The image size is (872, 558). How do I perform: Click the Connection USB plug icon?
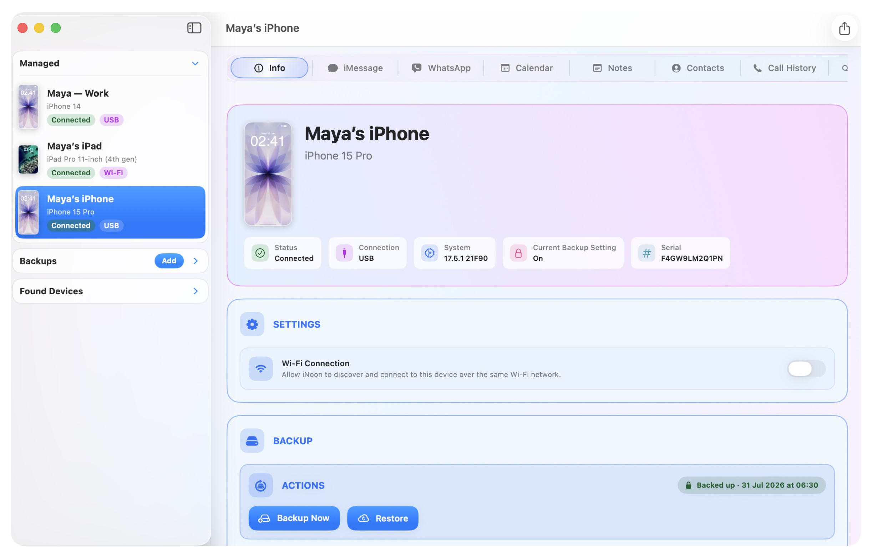click(x=344, y=253)
